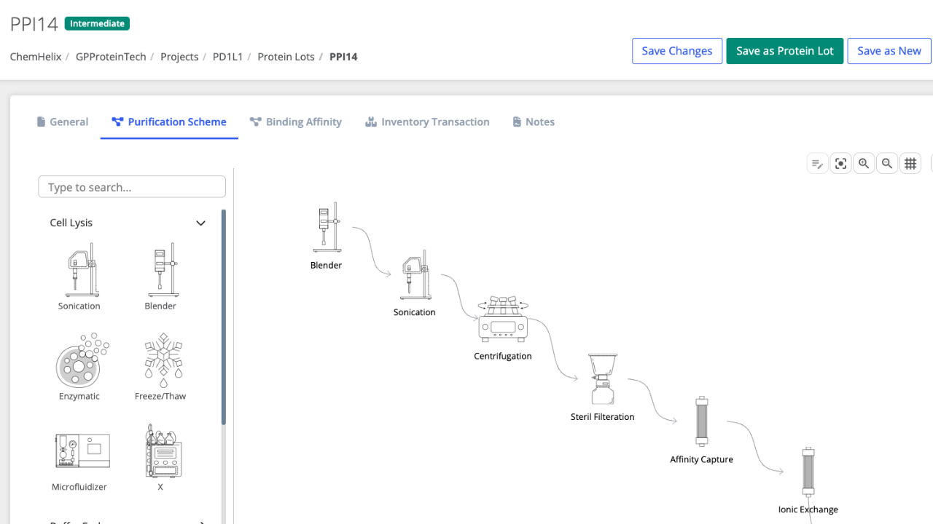The height and width of the screenshot is (524, 933).
Task: Click the fit-to-screen icon in the toolbar
Action: (840, 163)
